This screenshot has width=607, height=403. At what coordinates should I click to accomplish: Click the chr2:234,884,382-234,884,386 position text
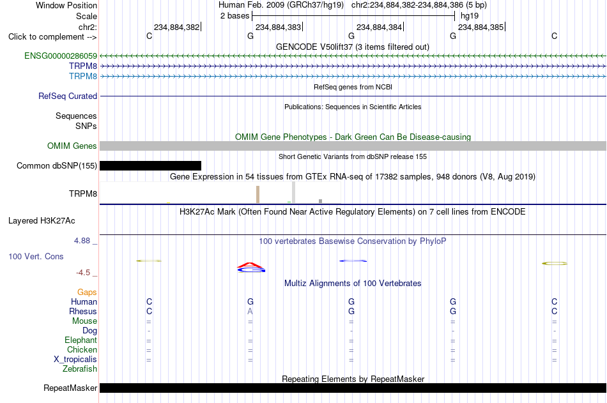pos(419,5)
